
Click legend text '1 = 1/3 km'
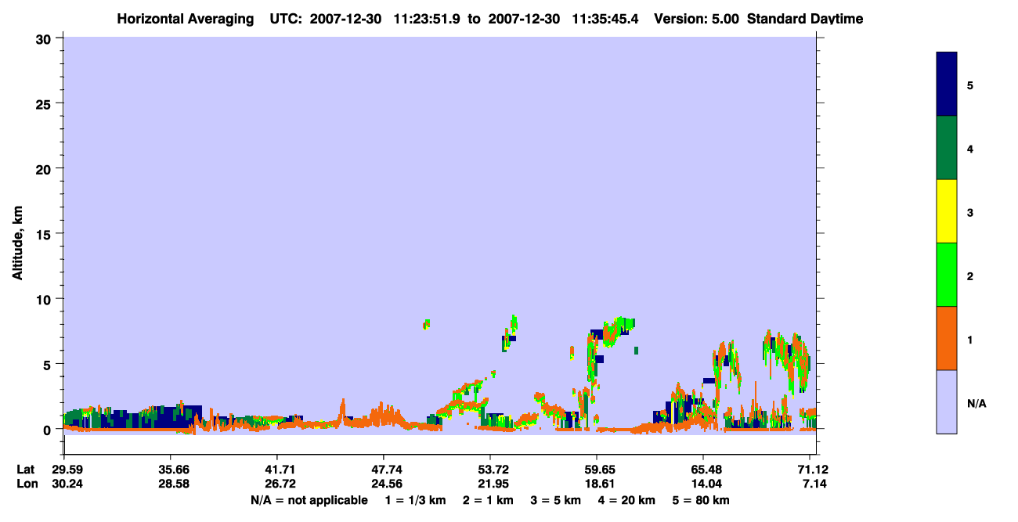[416, 500]
